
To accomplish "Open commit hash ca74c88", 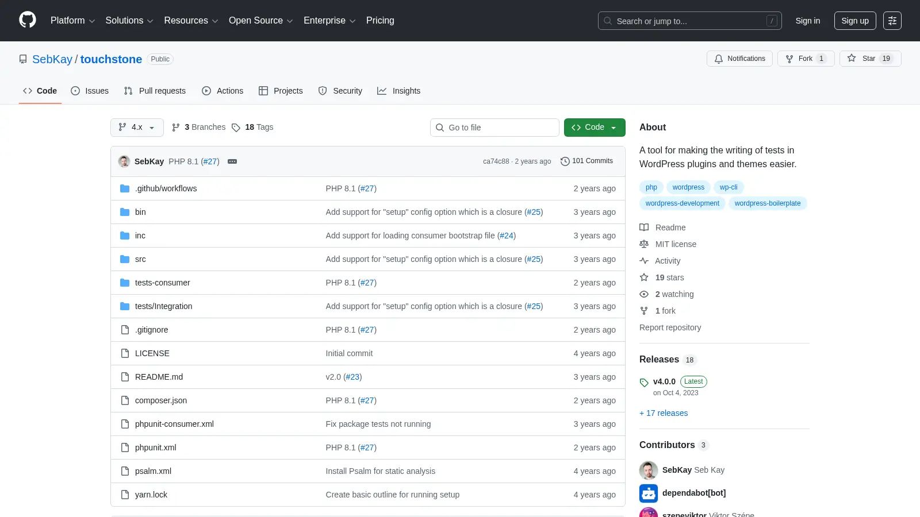I will tap(496, 161).
